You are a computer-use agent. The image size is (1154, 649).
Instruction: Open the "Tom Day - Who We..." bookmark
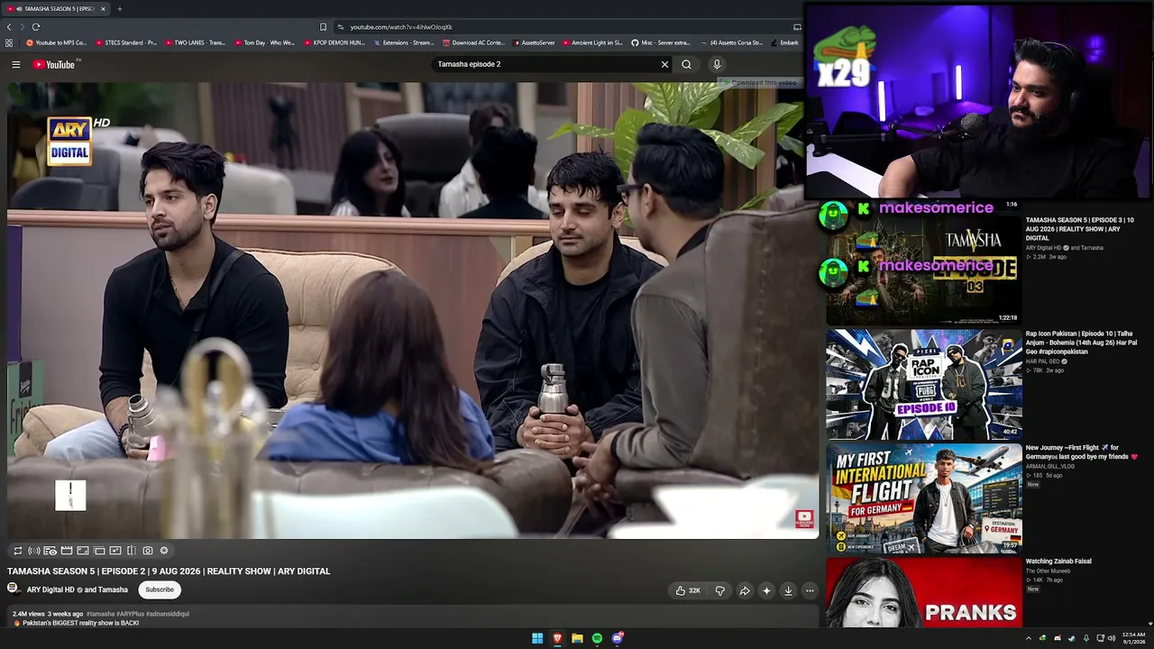265,42
